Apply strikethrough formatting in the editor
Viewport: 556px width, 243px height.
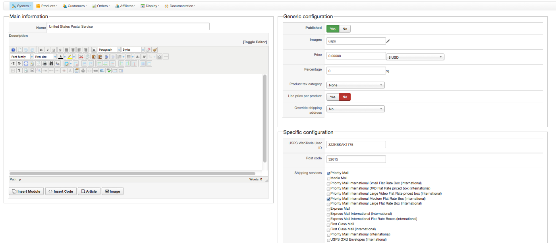[60, 50]
